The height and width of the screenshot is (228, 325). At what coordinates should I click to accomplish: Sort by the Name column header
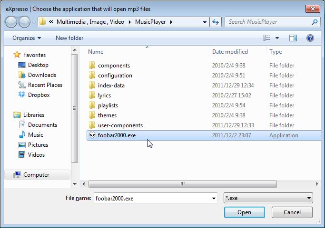coord(96,51)
